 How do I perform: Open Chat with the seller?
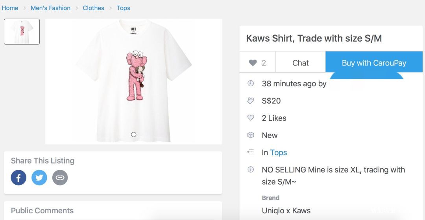pyautogui.click(x=300, y=63)
